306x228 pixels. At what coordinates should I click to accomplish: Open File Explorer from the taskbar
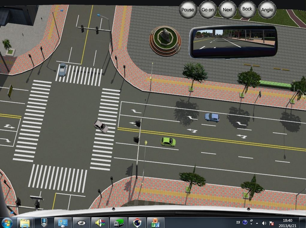[25, 223]
